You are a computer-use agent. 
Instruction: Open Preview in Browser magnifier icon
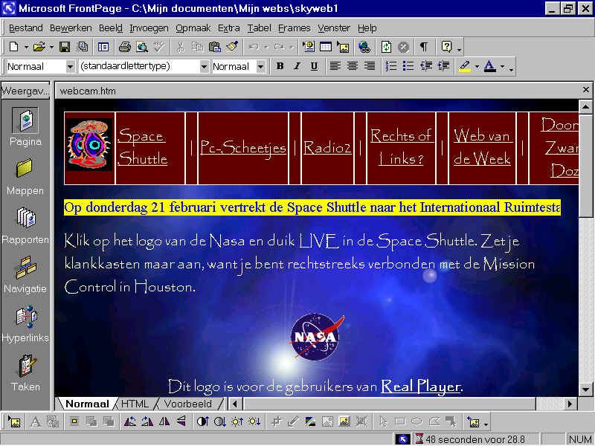click(x=142, y=47)
